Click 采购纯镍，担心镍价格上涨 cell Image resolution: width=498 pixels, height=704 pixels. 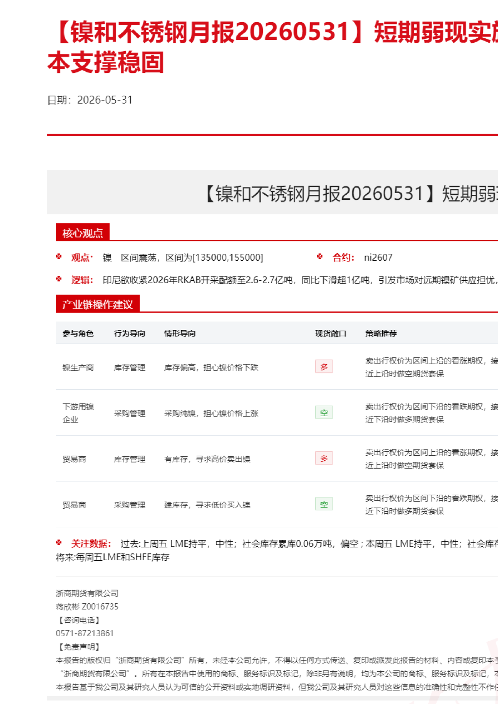click(211, 413)
